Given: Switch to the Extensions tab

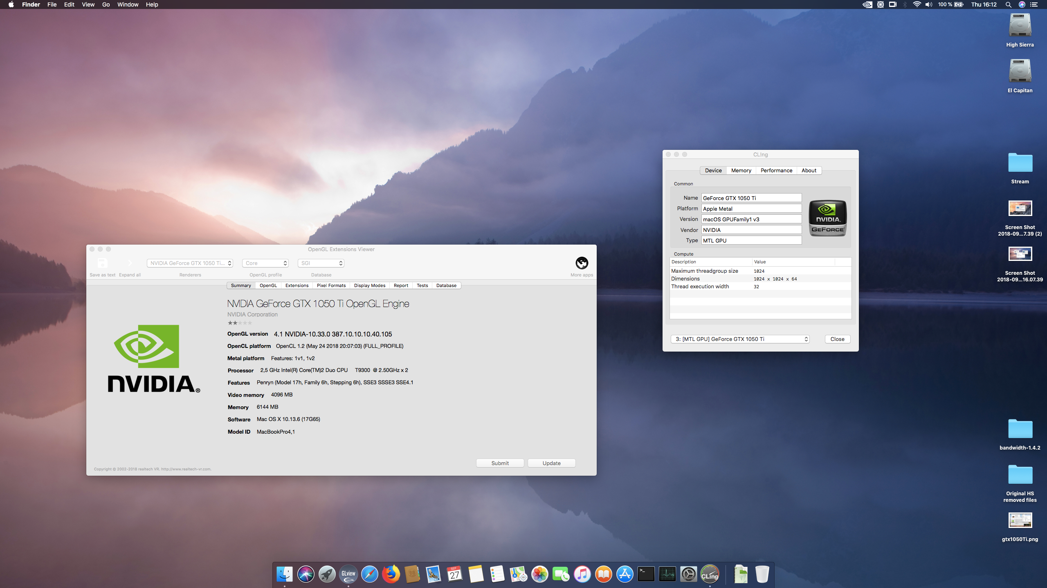Looking at the screenshot, I should (x=297, y=285).
